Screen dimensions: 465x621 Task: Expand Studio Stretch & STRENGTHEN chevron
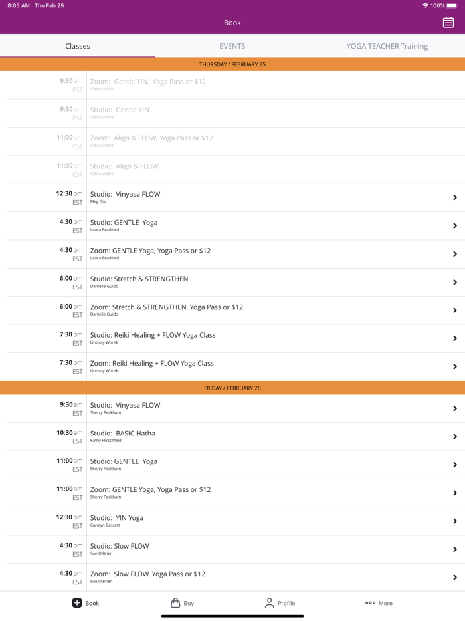point(455,282)
